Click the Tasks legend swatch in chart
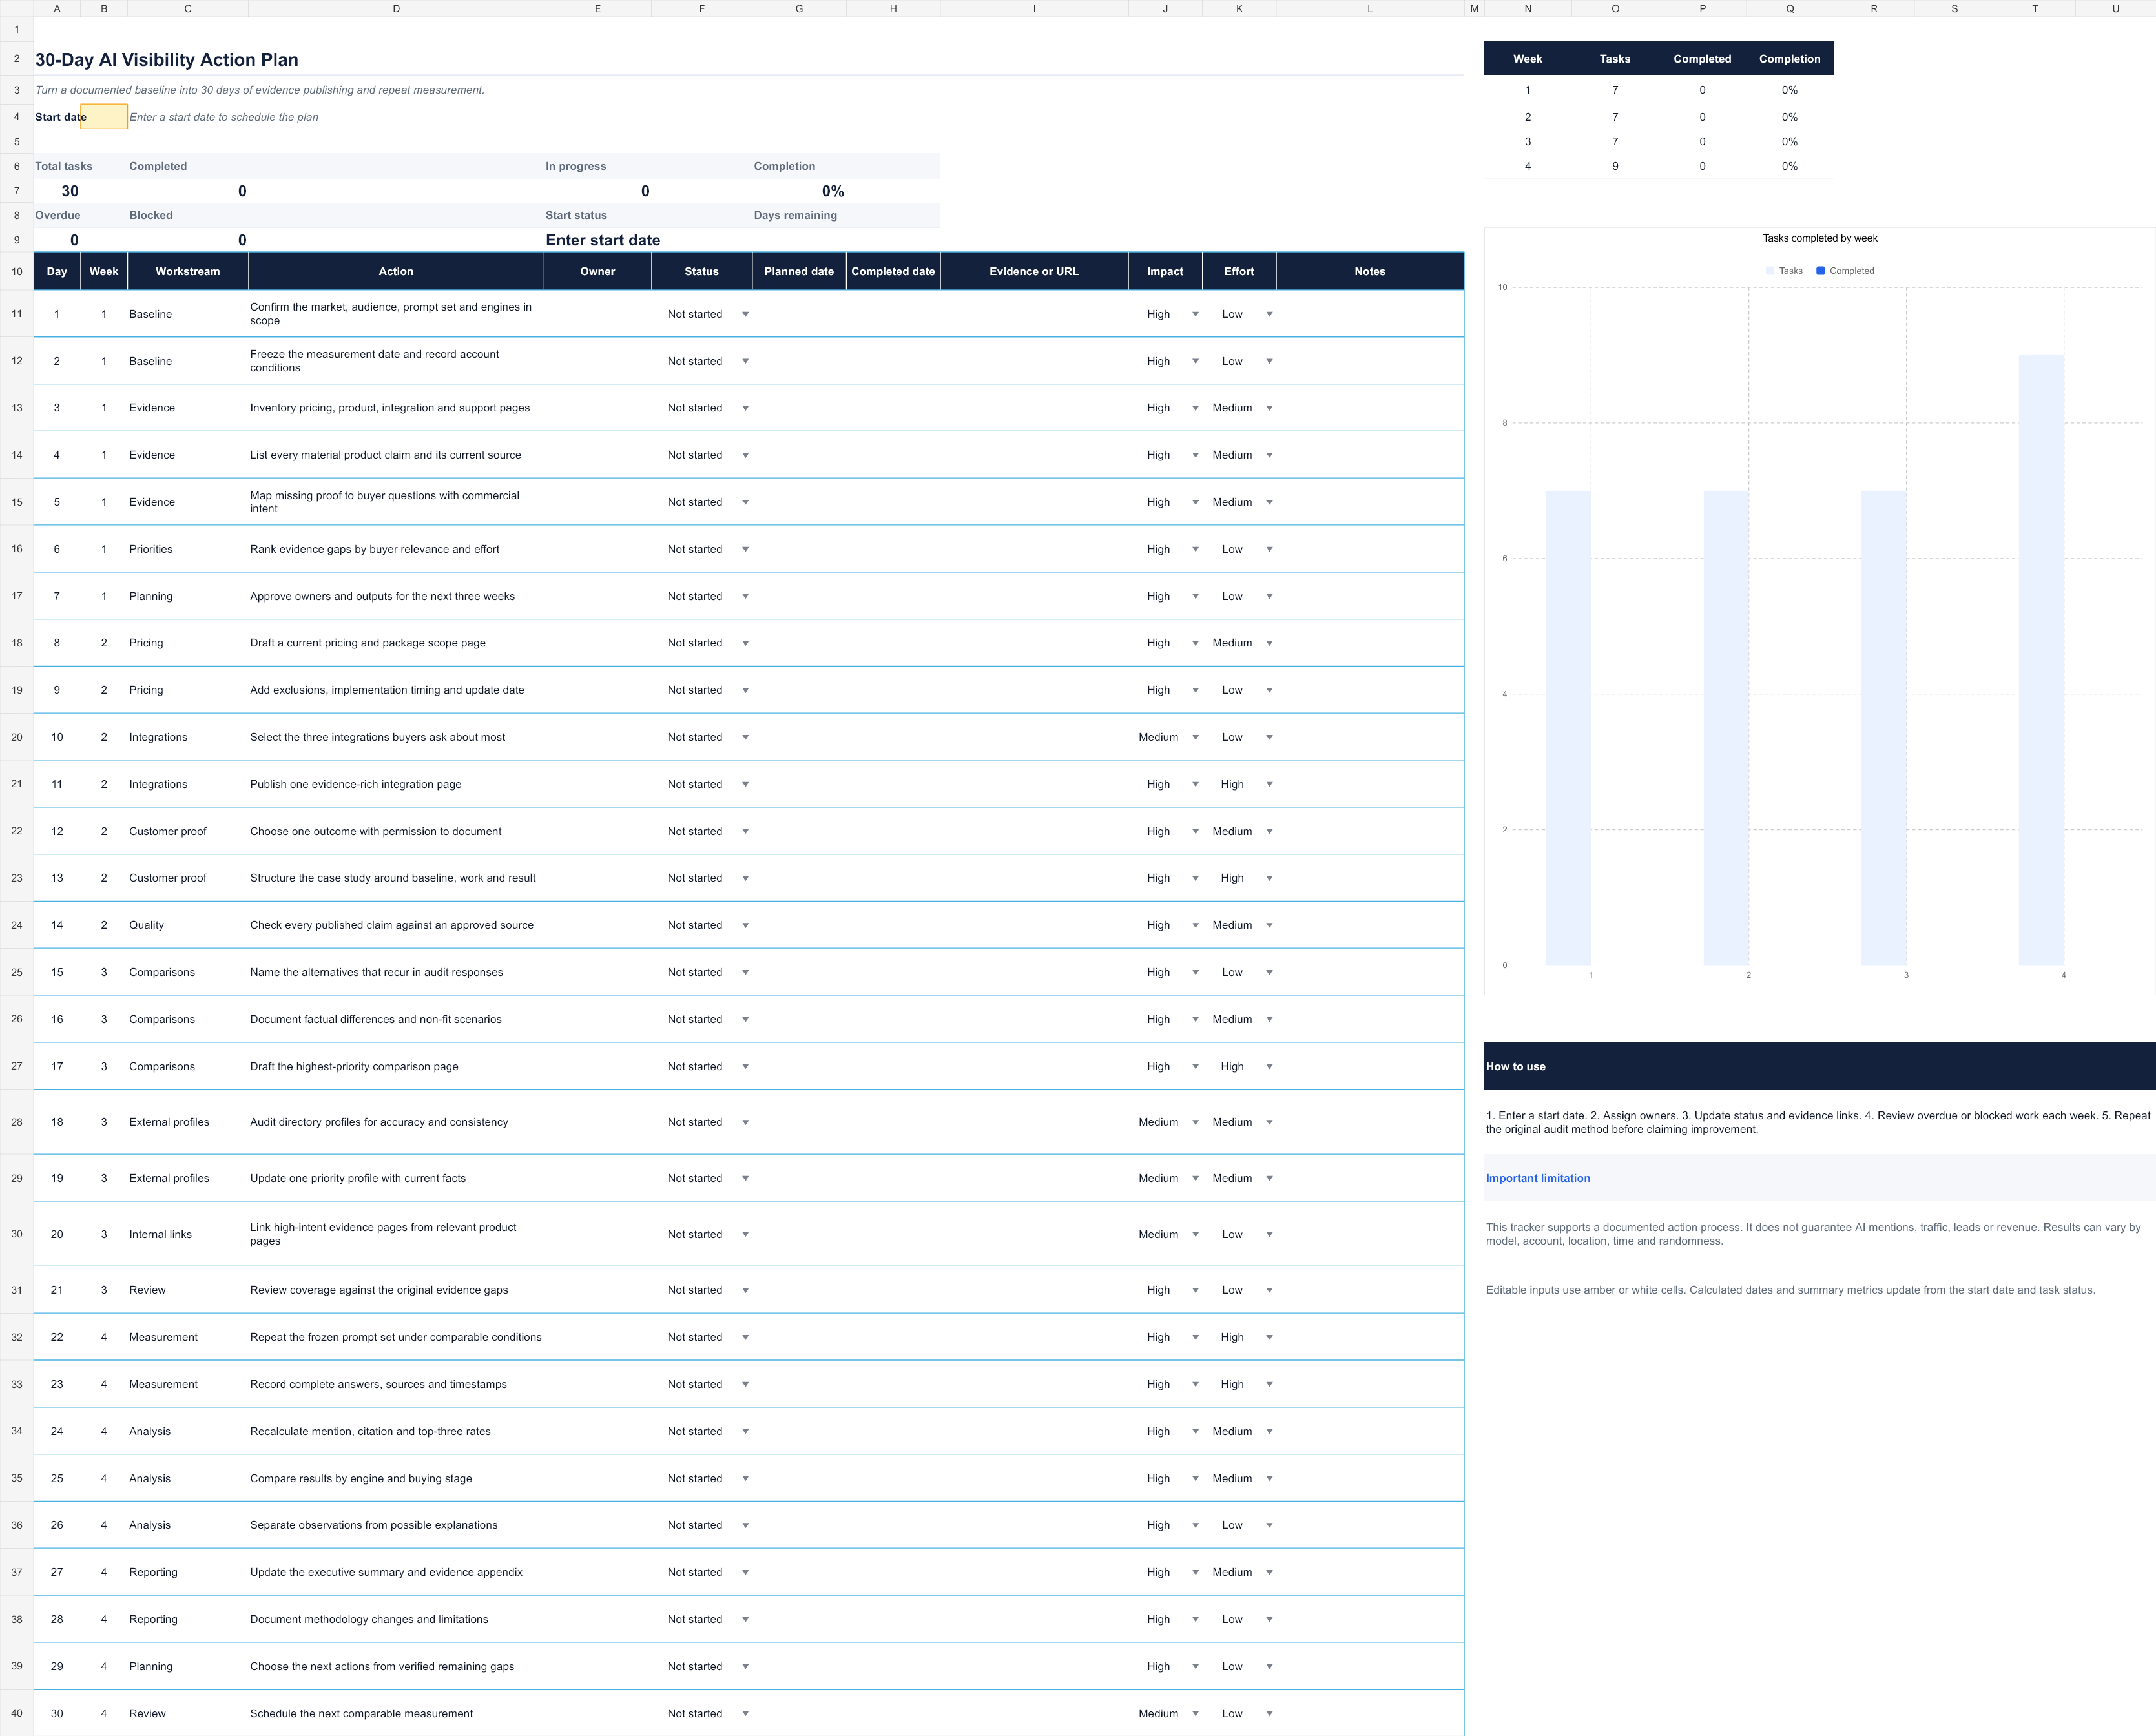Screen dimensions: 2156x1736 coord(1770,271)
